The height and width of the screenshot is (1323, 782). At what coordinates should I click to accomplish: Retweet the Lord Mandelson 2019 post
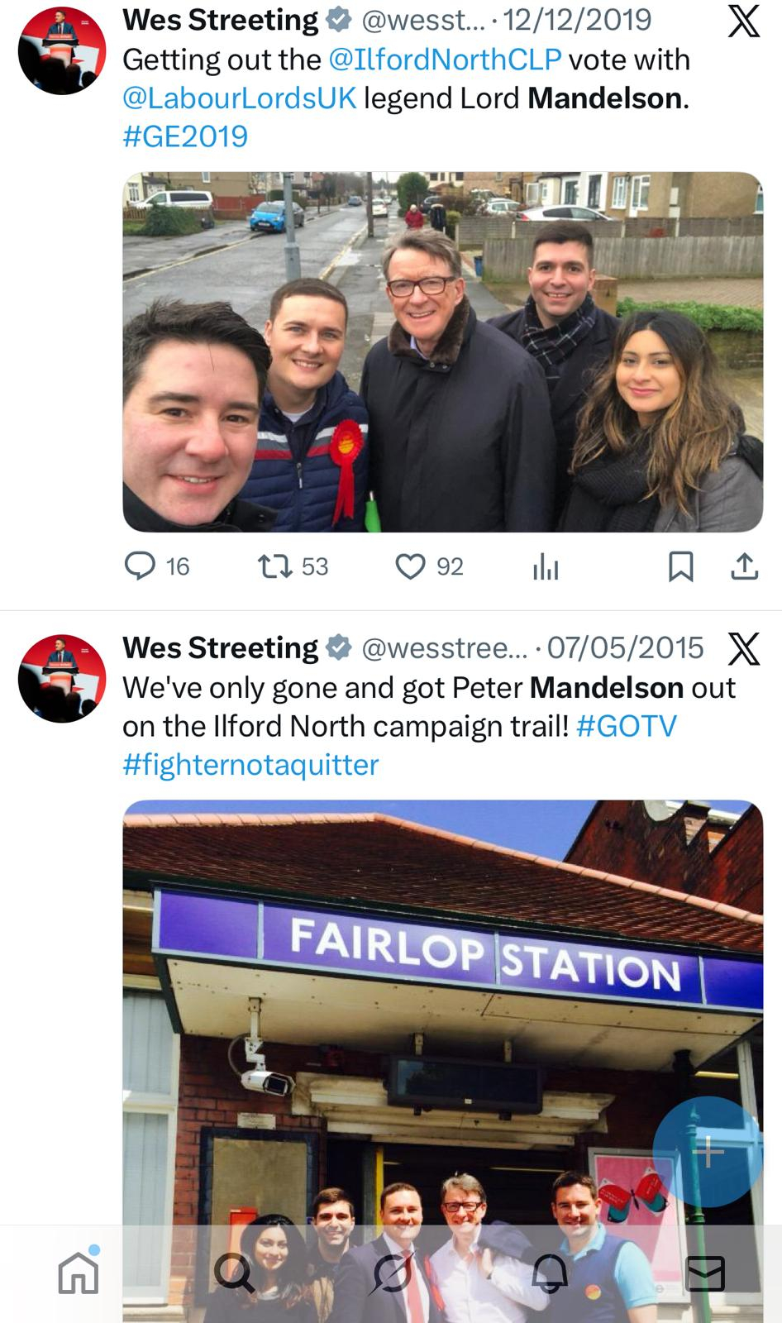point(293,566)
